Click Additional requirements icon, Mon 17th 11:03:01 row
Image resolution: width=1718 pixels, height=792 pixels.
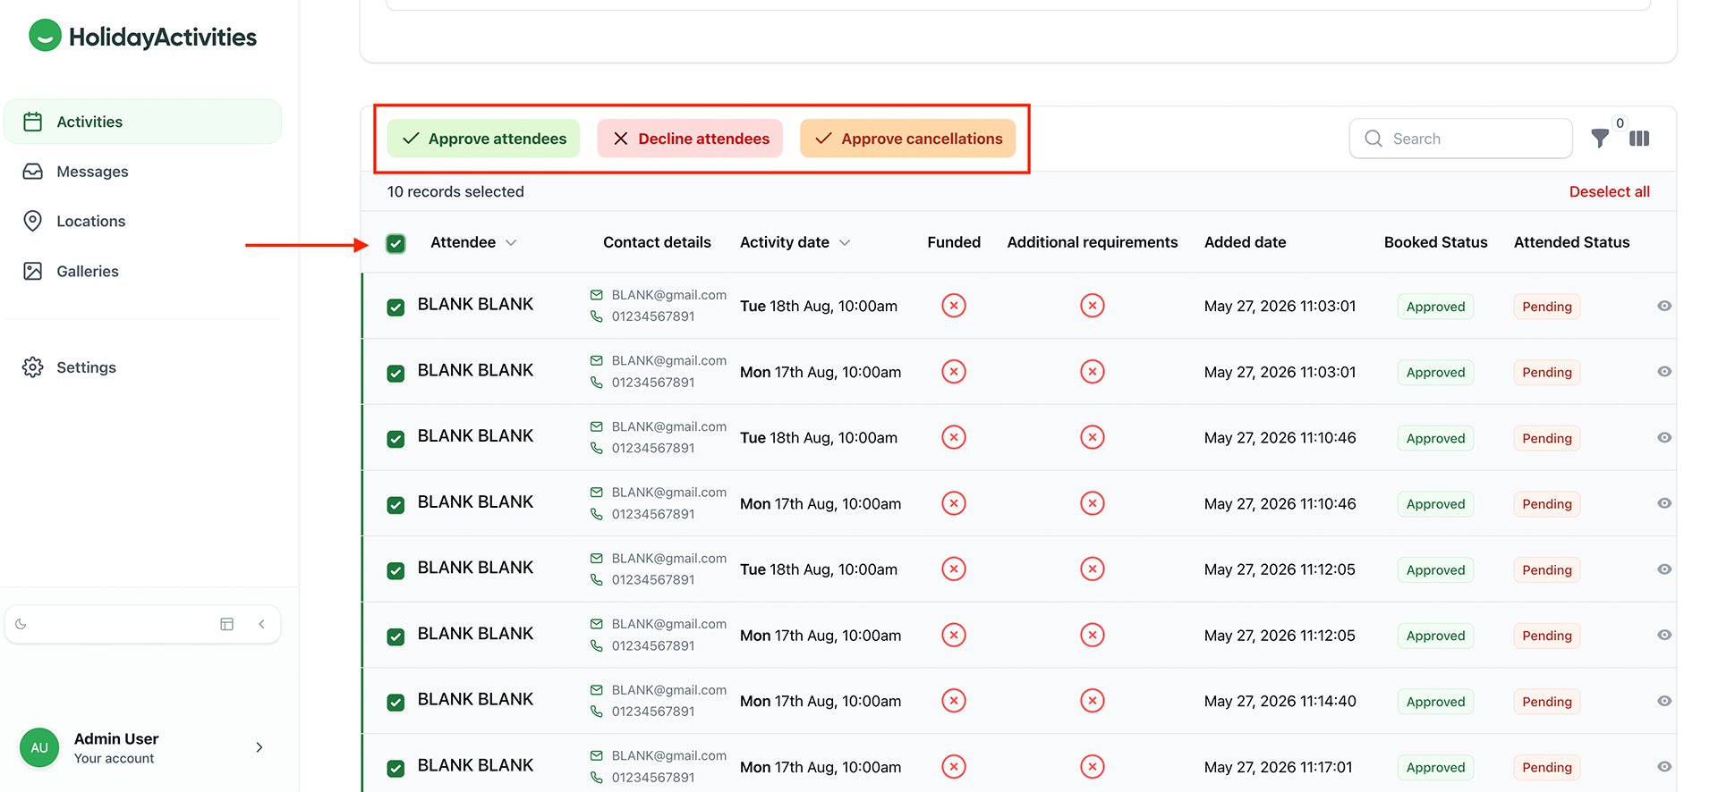coord(1093,372)
